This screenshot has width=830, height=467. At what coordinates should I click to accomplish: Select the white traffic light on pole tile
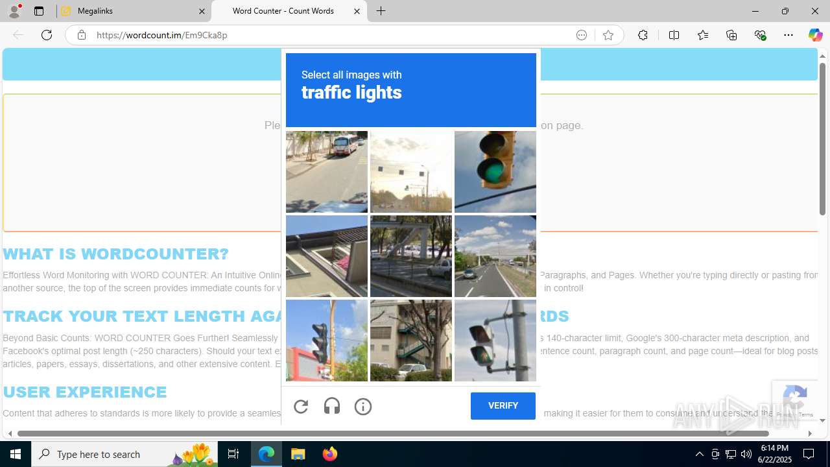coord(495,341)
